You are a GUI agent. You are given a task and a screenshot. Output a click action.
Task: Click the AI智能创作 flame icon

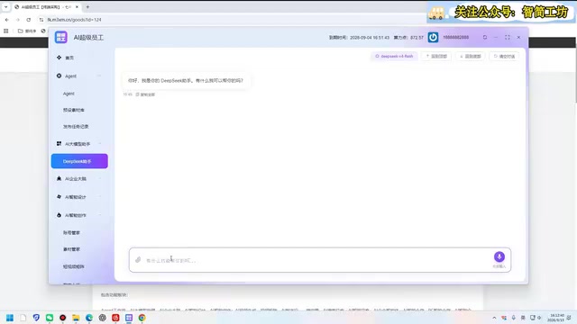(59, 215)
